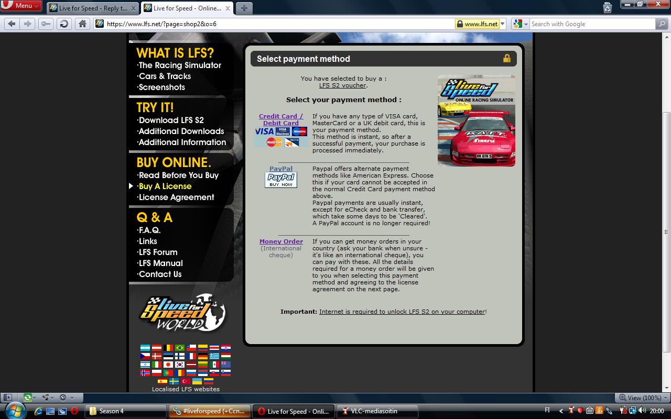Focus the Search with Google field

point(591,24)
